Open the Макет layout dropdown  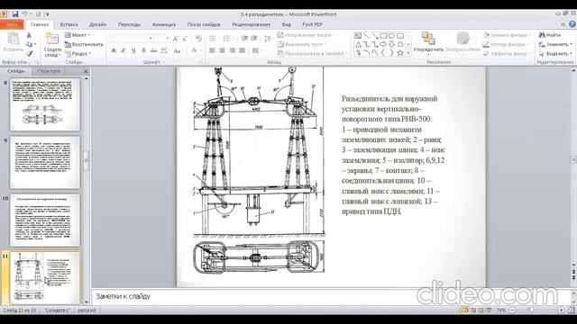pos(78,35)
